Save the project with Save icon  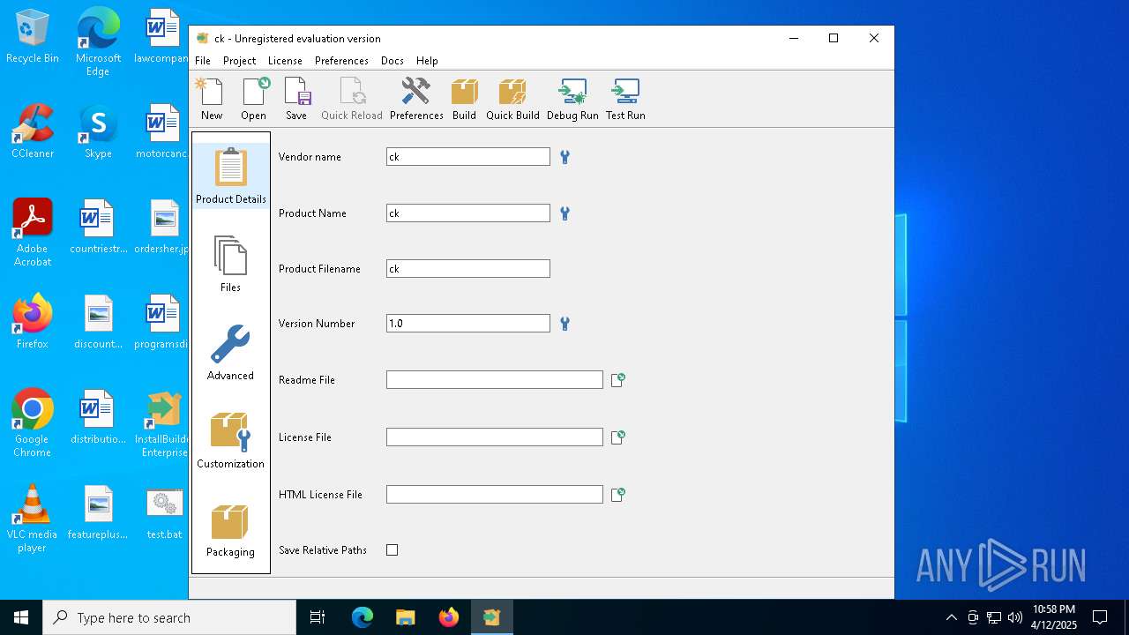click(296, 99)
